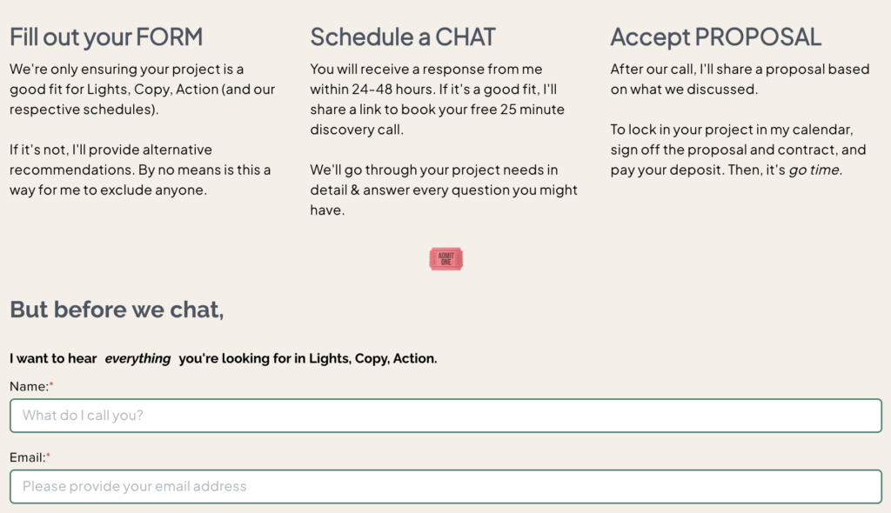891x513 pixels.
Task: Focus the Email address input field
Action: (x=446, y=486)
